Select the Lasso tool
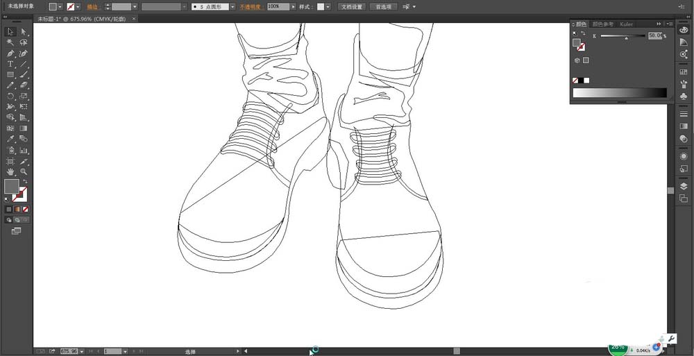The image size is (694, 356). [x=24, y=42]
